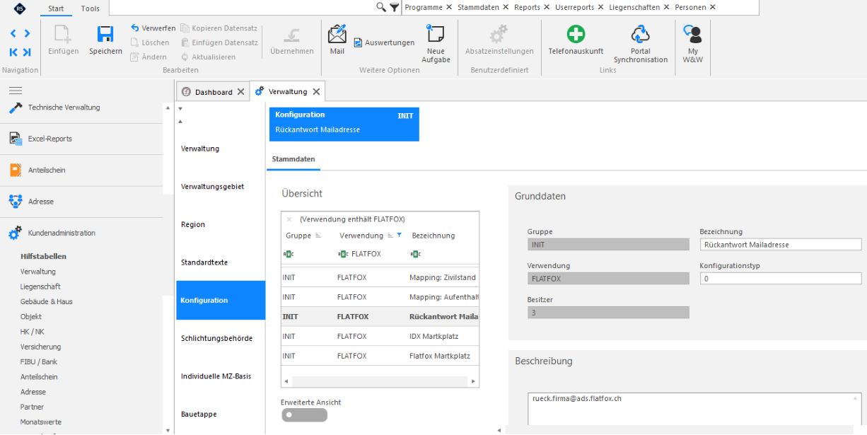Open My W&W profile icon

coord(692,35)
